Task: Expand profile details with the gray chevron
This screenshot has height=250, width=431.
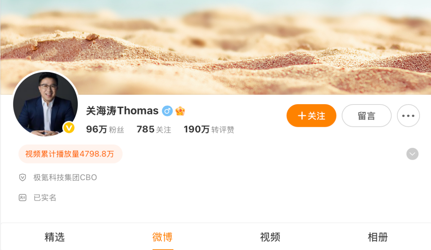Action: pyautogui.click(x=412, y=154)
